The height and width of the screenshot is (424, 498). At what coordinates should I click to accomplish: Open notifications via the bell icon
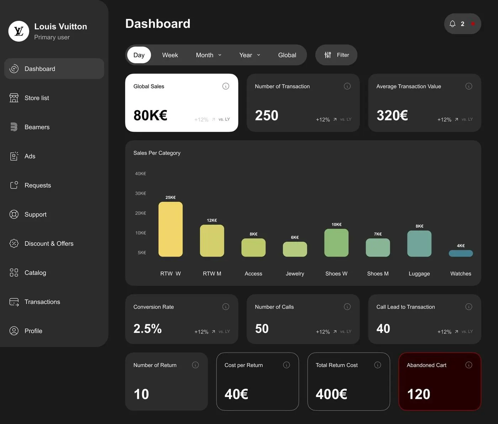[x=452, y=24]
